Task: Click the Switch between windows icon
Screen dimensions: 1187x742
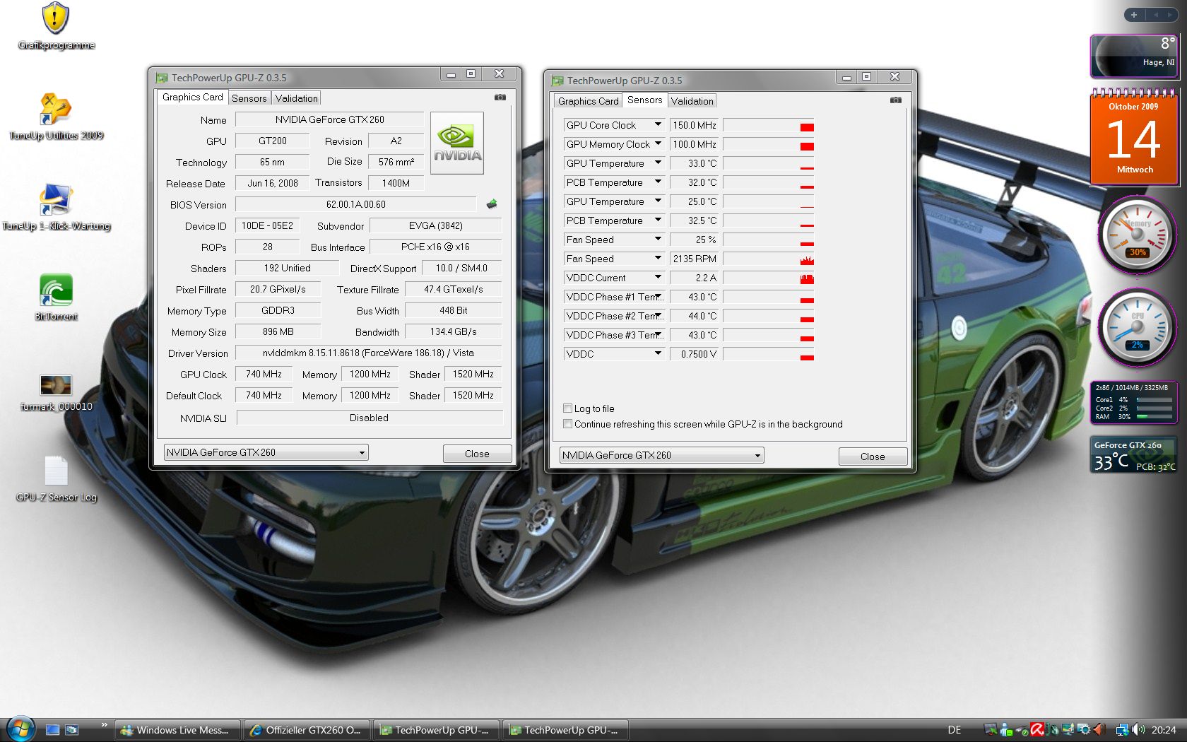Action: click(71, 730)
